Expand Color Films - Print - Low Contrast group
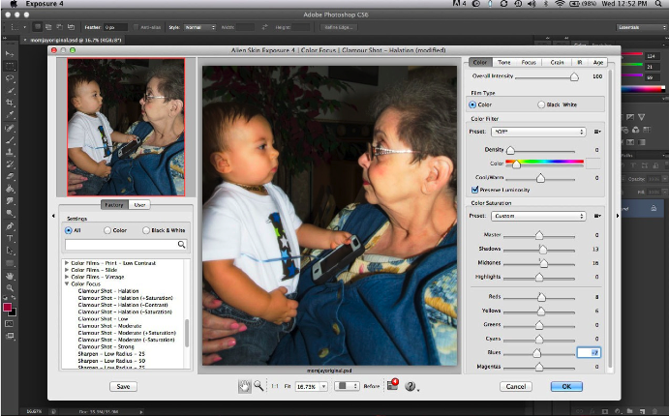Viewport: 669px width, 416px height. (x=67, y=263)
